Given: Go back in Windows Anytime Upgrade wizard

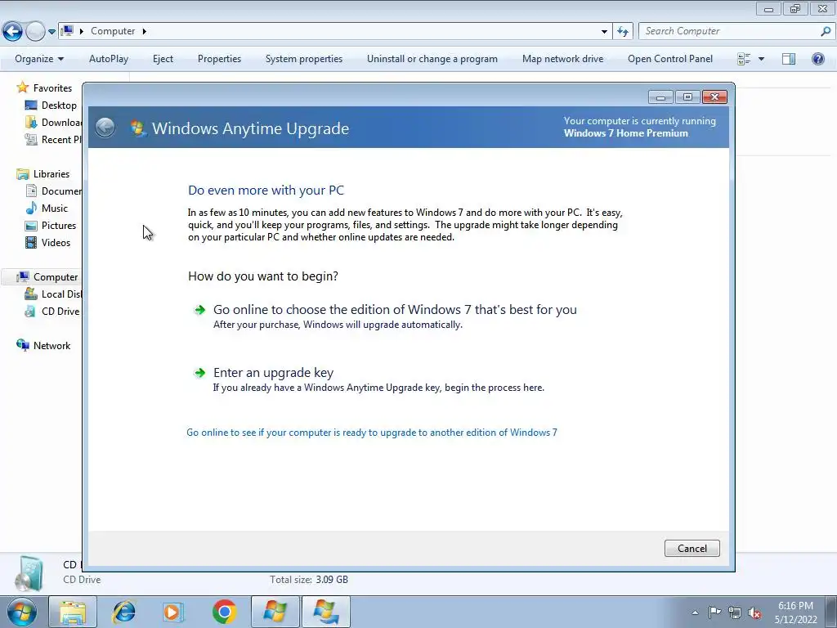Looking at the screenshot, I should (x=105, y=128).
